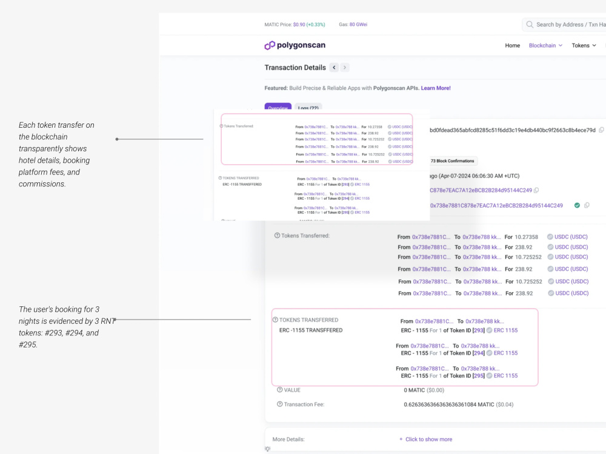The height and width of the screenshot is (454, 606).
Task: Select the Overview tab
Action: (278, 107)
